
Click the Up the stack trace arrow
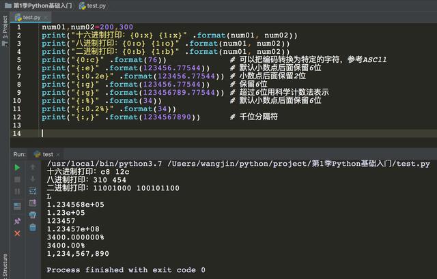point(33,167)
